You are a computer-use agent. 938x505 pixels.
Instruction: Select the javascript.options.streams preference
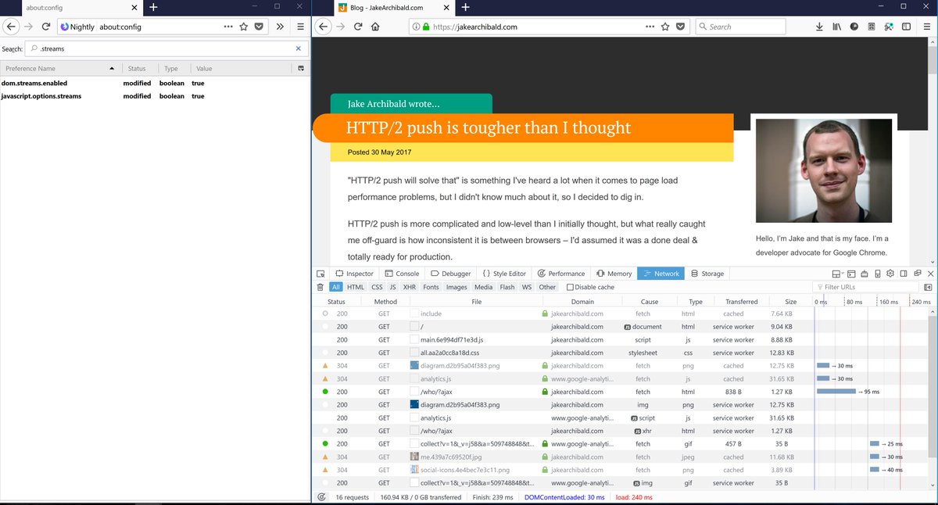155,96
